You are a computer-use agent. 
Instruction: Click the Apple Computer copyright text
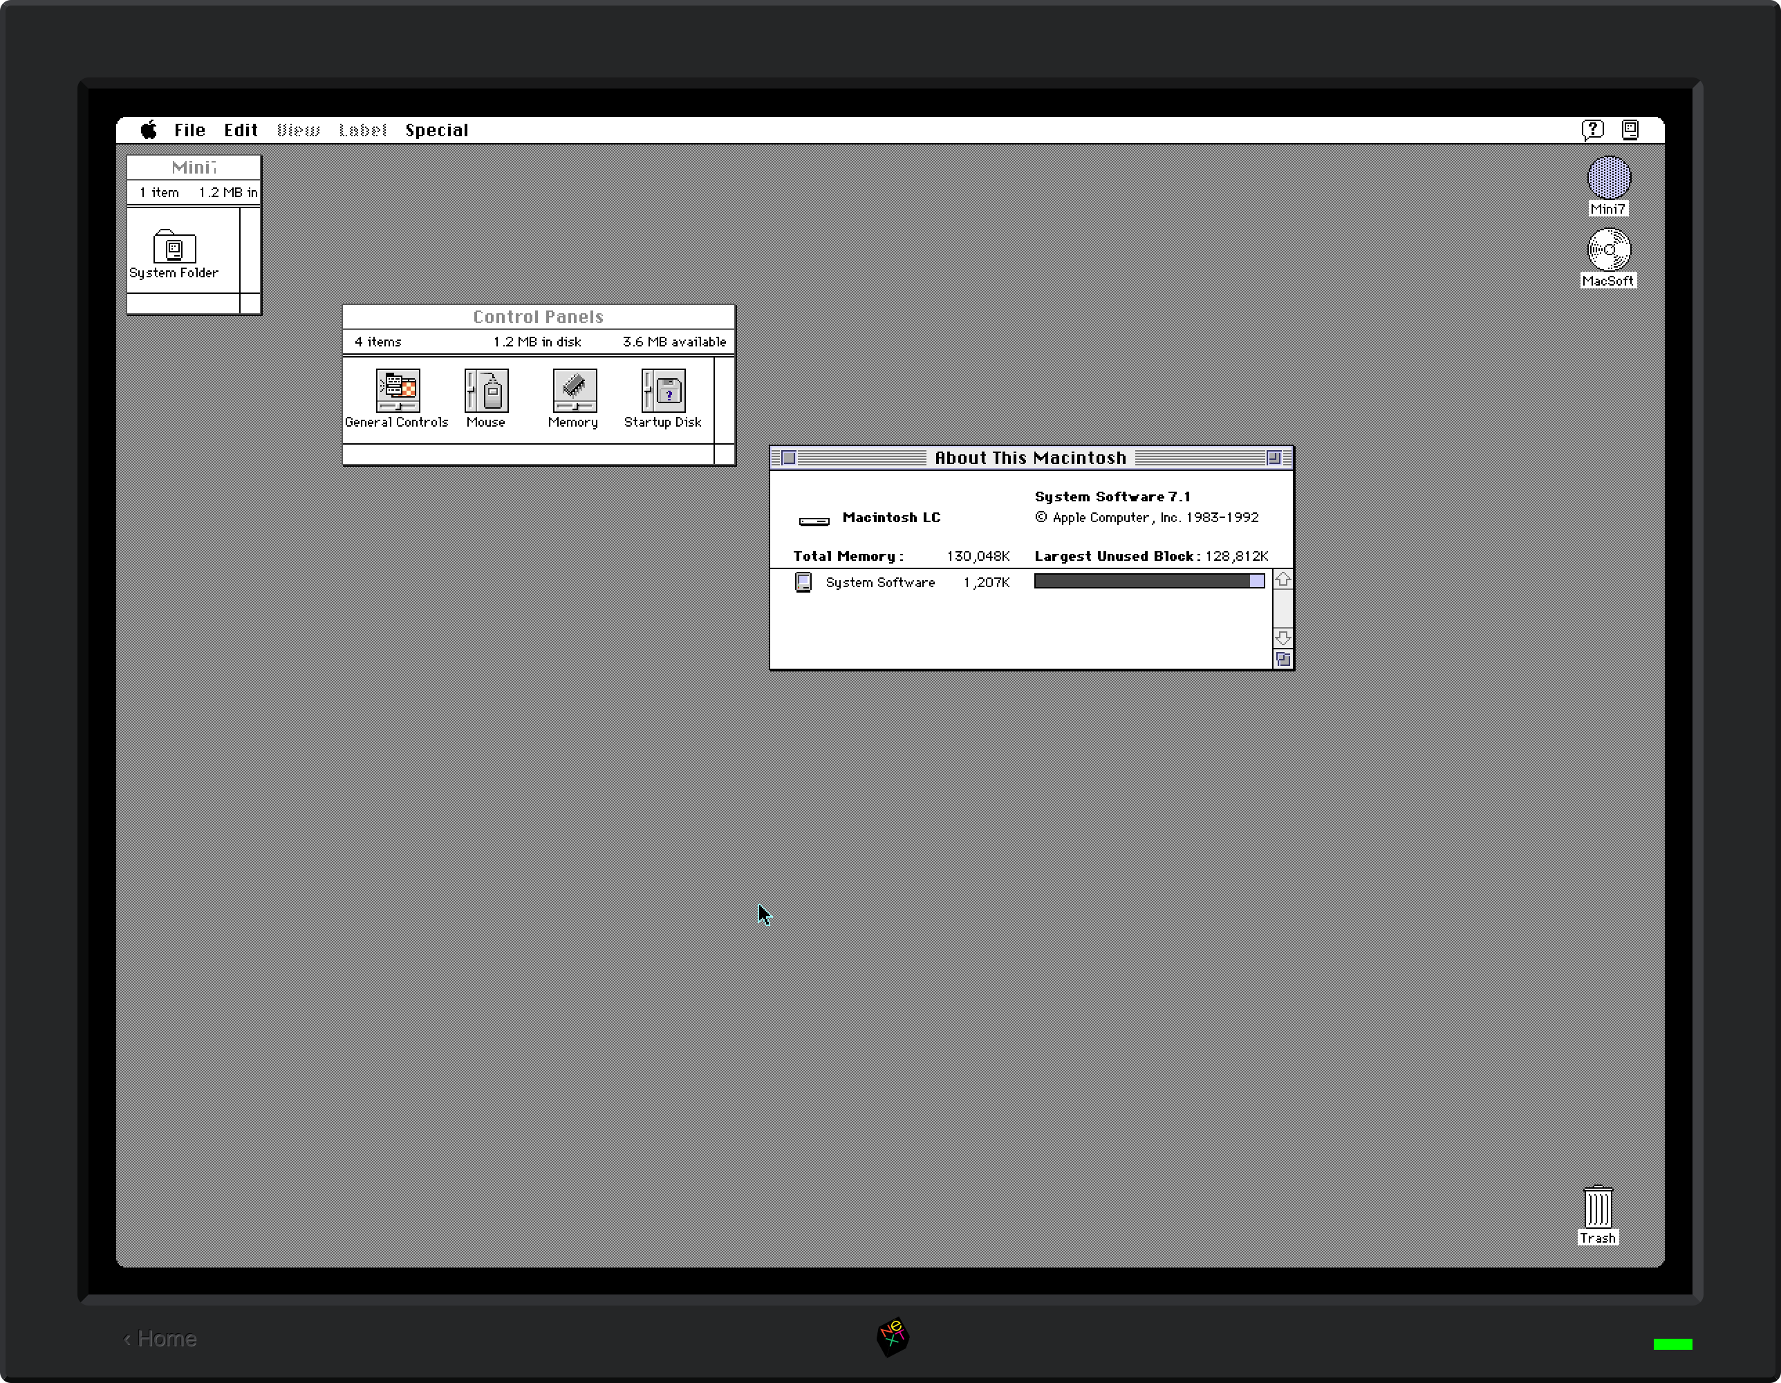tap(1146, 518)
